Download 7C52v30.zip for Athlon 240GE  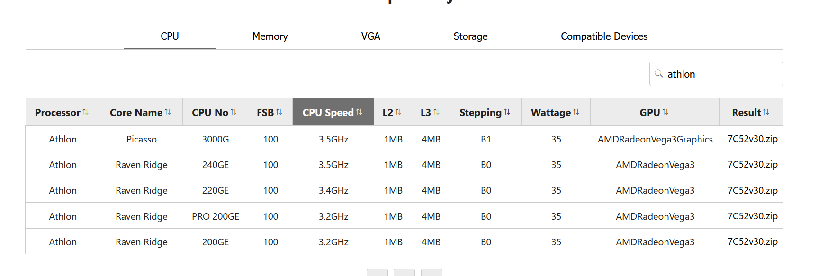[752, 165]
